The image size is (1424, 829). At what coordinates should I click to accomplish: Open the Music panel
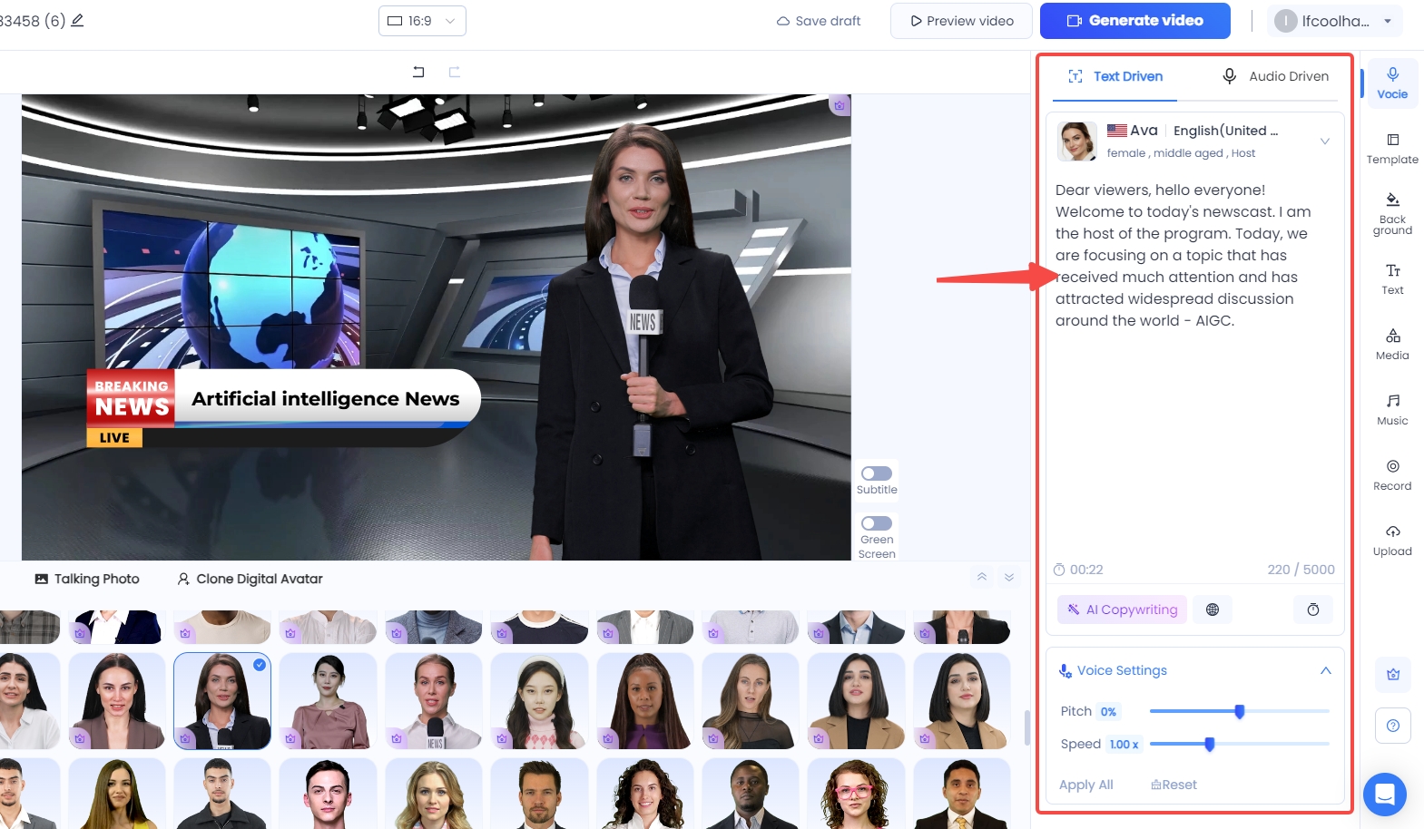click(x=1392, y=409)
